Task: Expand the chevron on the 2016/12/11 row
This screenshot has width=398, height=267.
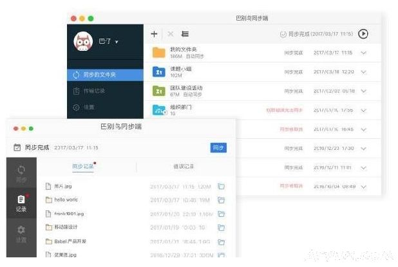Action: 363,168
